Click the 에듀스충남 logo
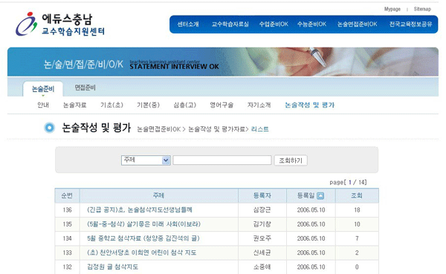446x274 pixels. click(60, 24)
